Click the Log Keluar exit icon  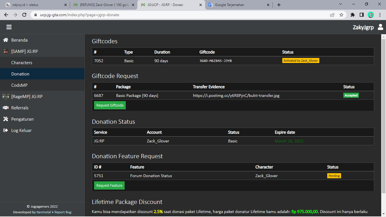[5, 131]
